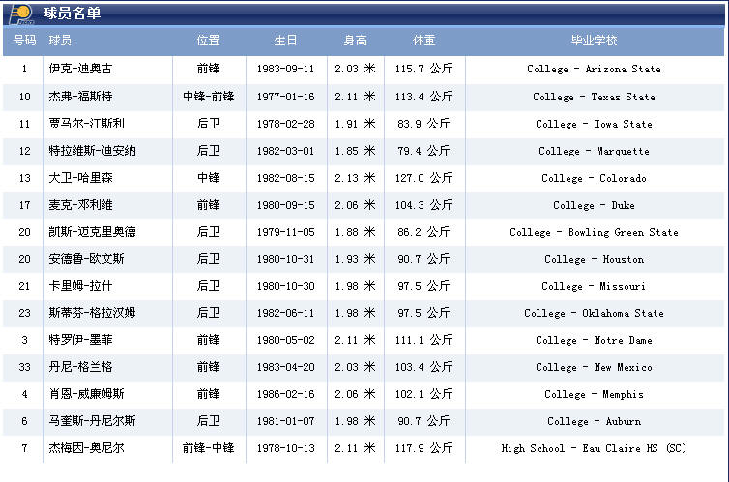
Task: Click weight 127.0 公斤
Action: [424, 178]
